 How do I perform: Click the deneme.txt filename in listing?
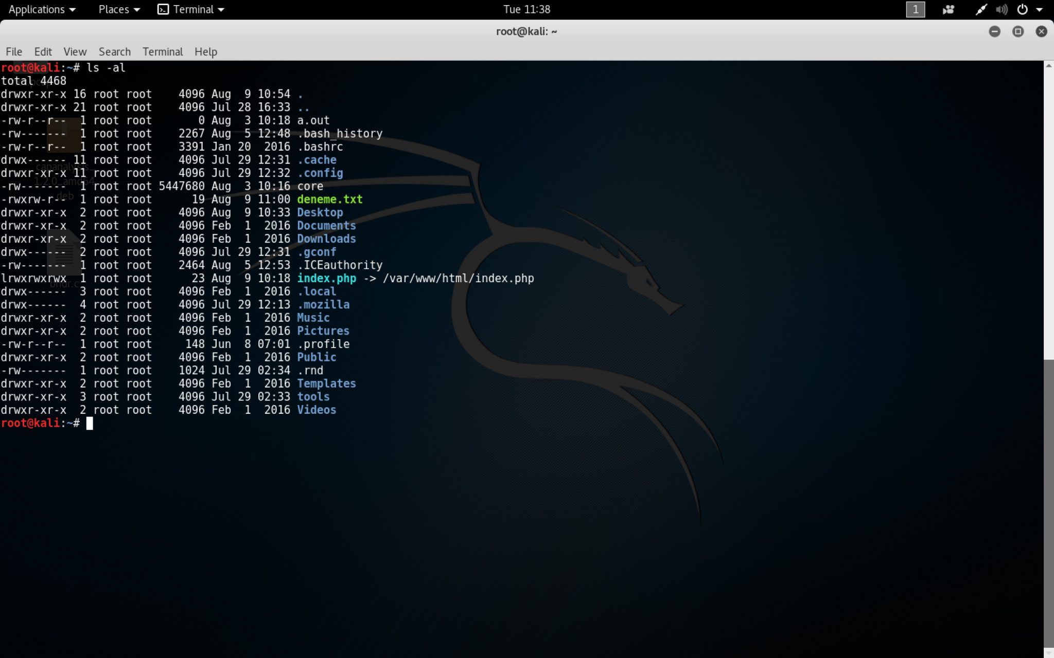(x=329, y=199)
